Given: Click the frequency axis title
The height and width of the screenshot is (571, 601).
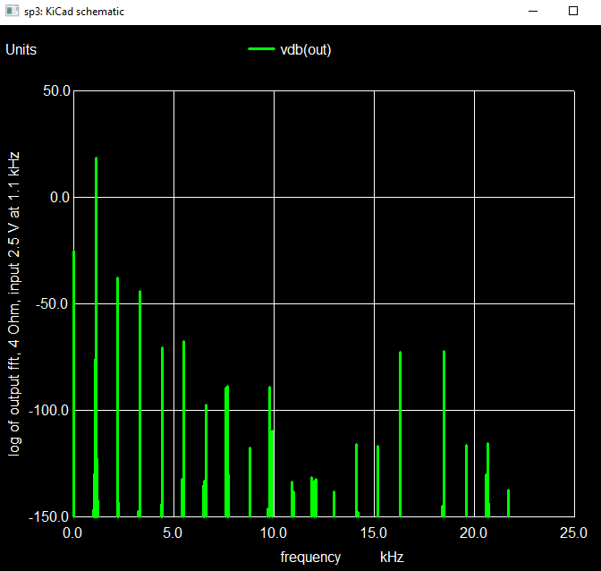Looking at the screenshot, I should [x=310, y=558].
